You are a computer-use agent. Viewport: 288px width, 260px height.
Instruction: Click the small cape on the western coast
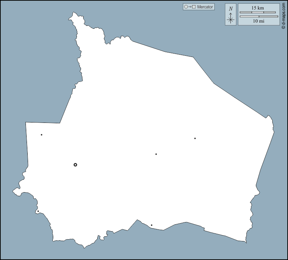pyautogui.click(x=15, y=191)
